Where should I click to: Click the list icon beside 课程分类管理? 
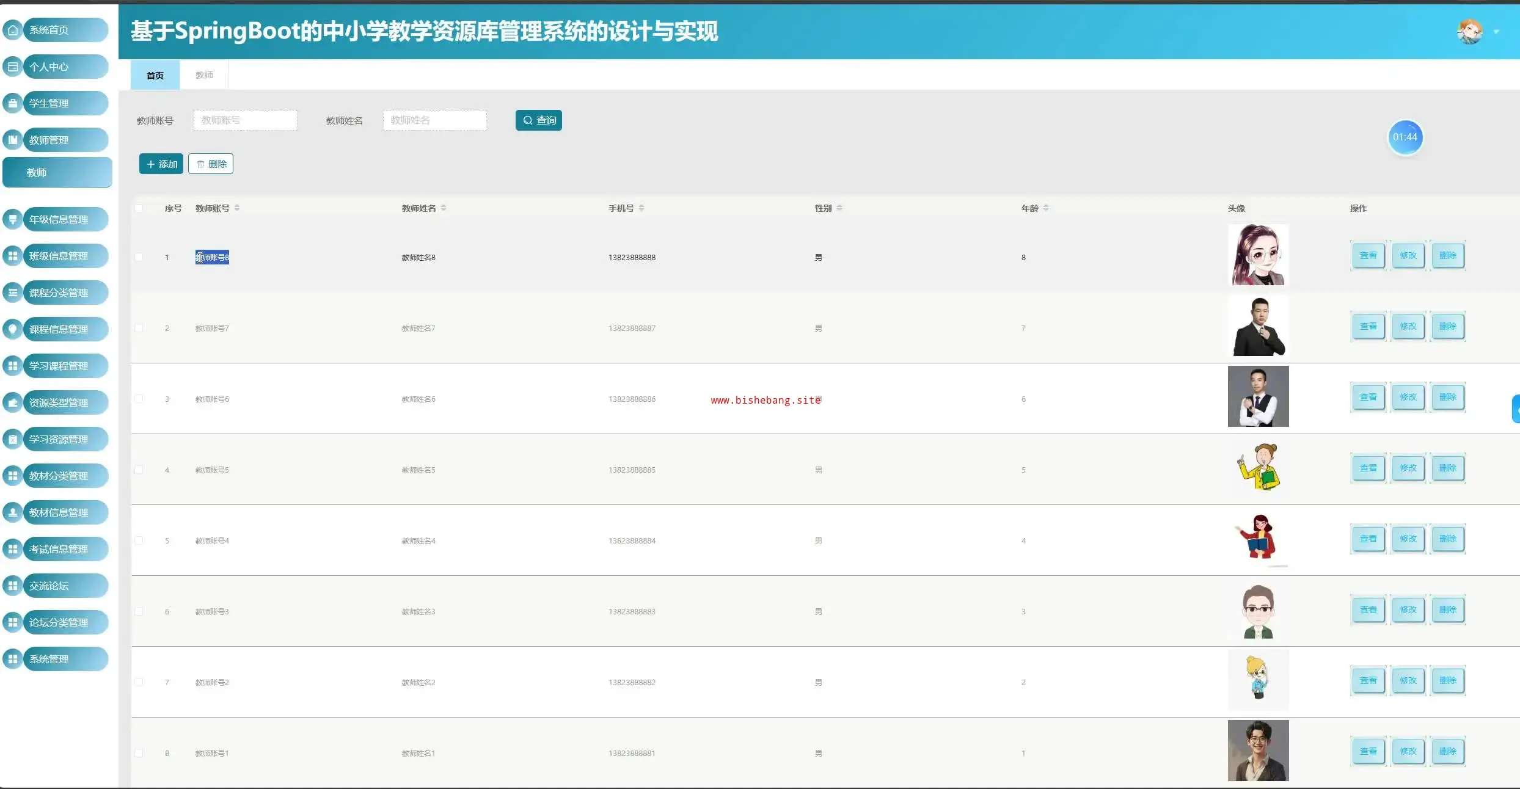(13, 293)
